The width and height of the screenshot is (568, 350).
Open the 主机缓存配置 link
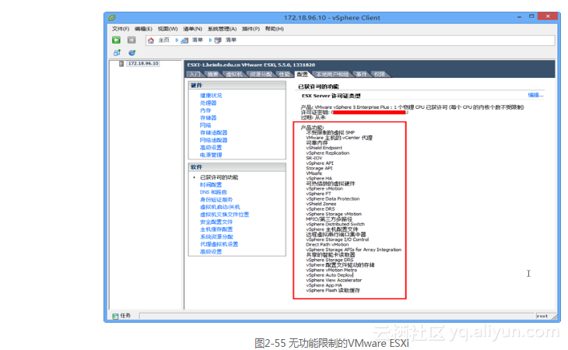(x=216, y=229)
